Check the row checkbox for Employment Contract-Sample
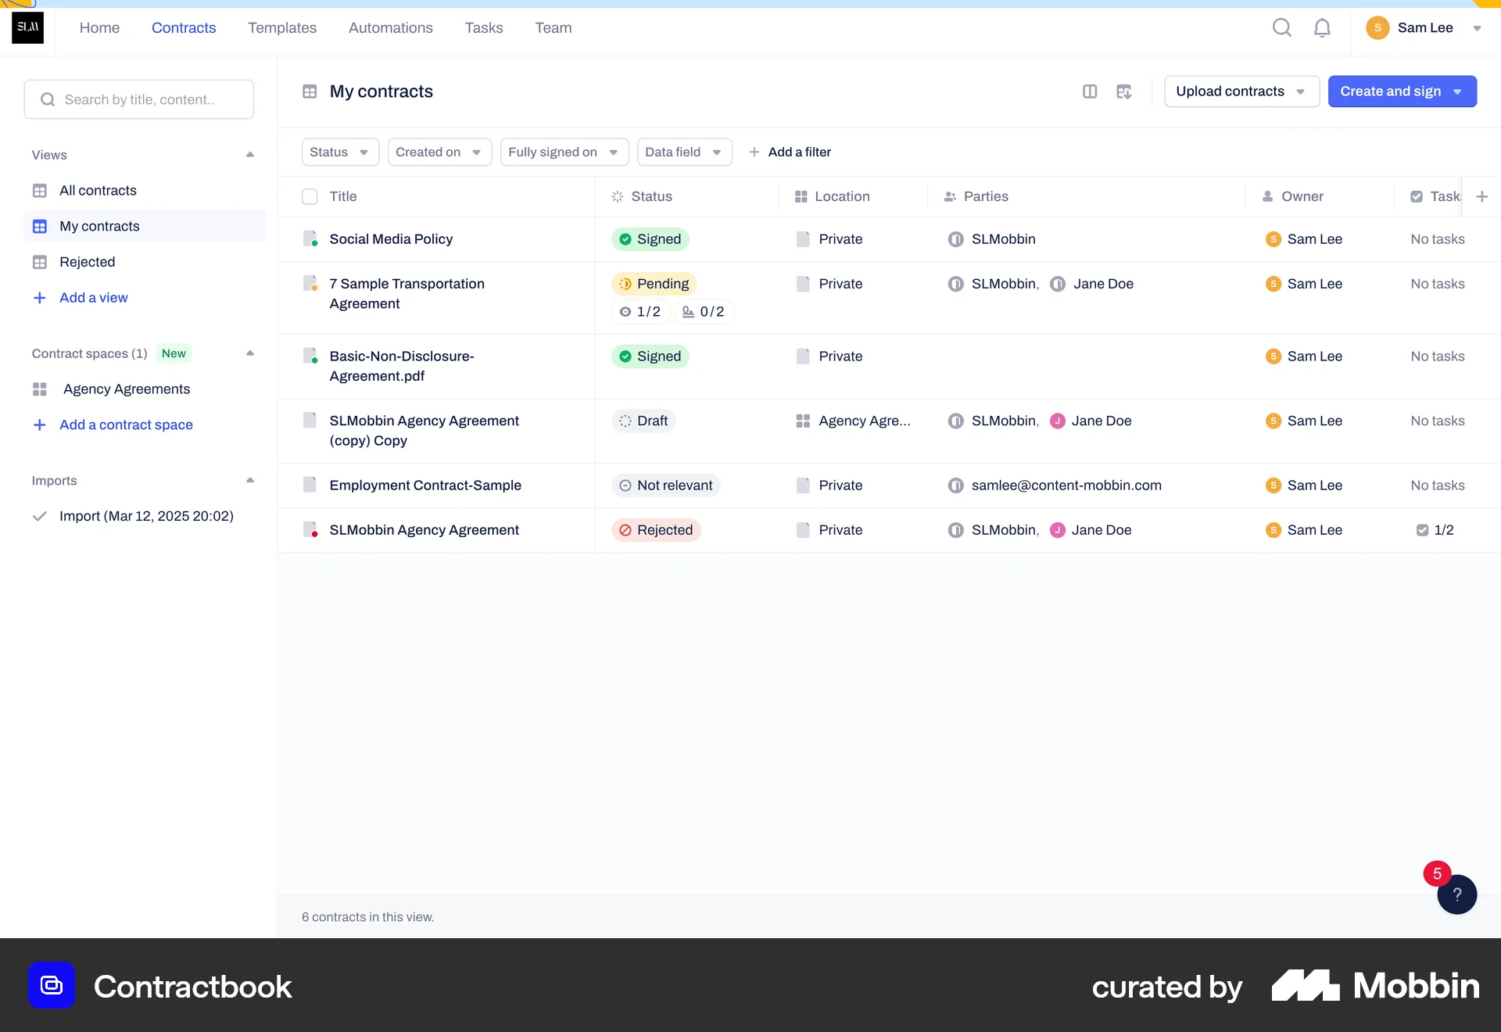 click(x=310, y=485)
